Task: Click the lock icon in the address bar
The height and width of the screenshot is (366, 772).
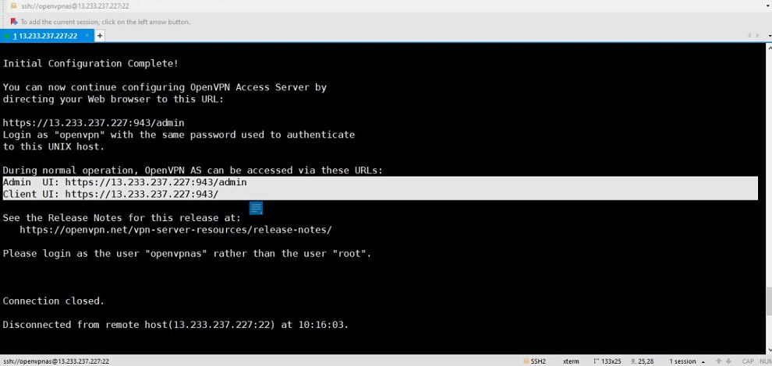Action: (13, 6)
